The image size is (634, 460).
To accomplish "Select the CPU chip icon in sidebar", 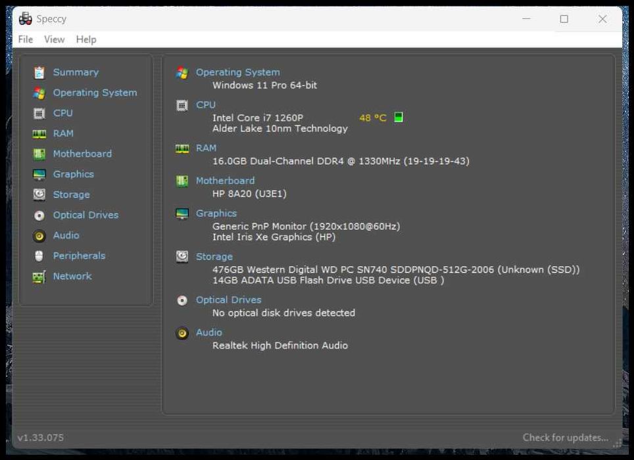I will point(39,114).
